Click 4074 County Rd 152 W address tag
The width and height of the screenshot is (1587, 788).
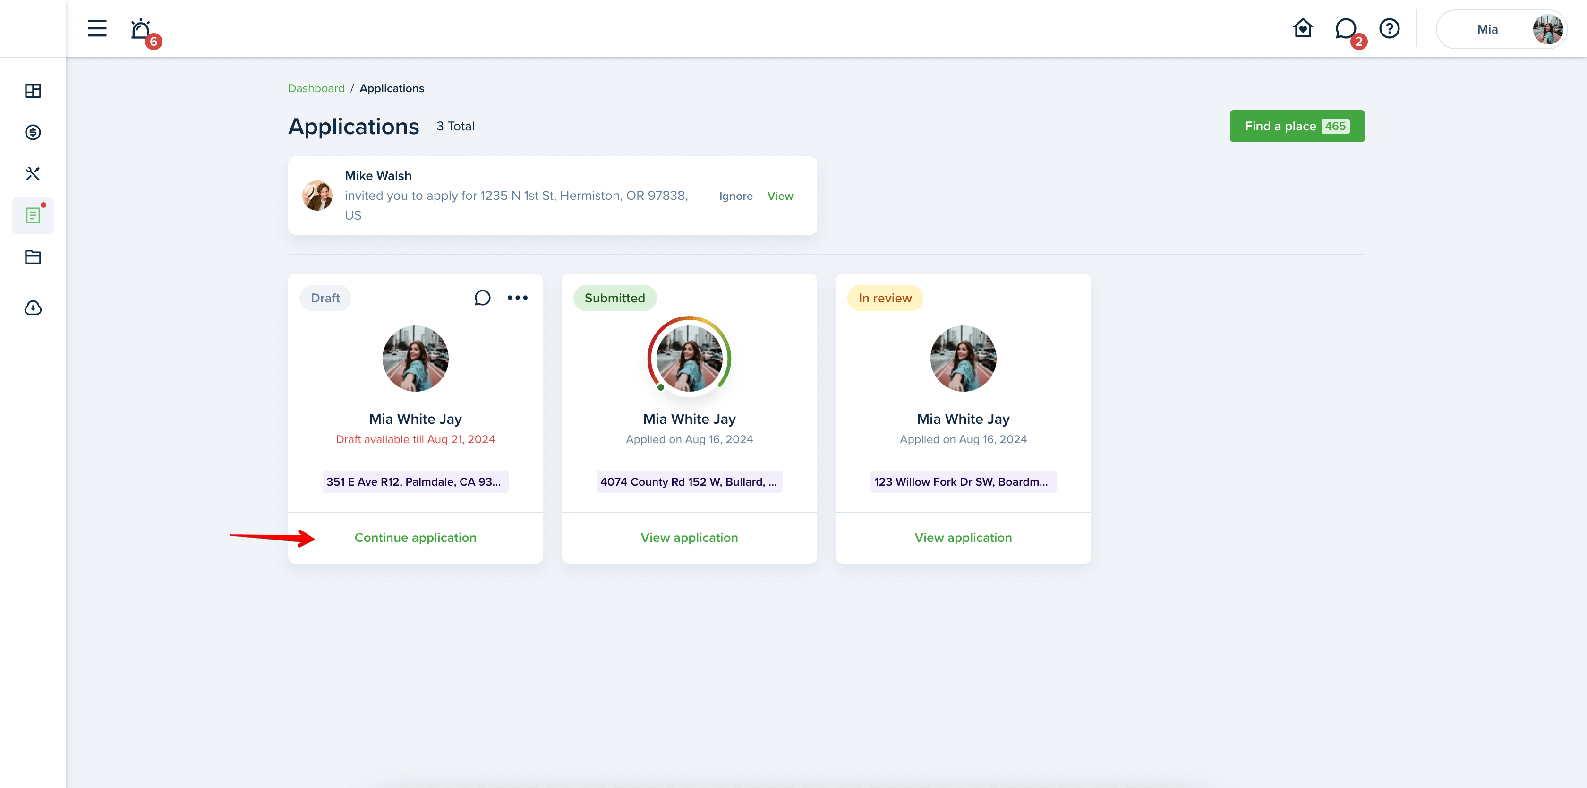689,482
